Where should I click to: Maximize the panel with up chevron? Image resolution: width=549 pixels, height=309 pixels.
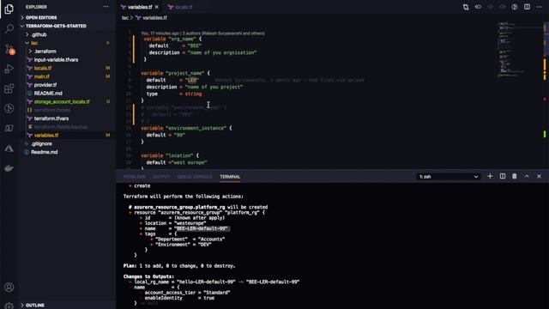(x=527, y=176)
